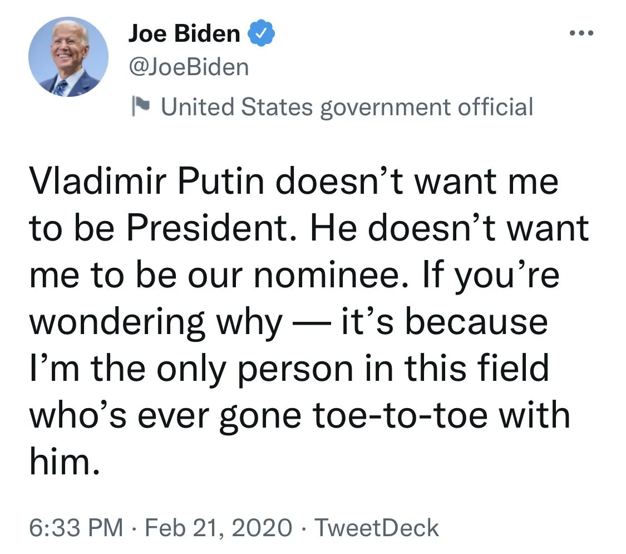Image resolution: width=626 pixels, height=554 pixels.
Task: Click the "United States government official" label
Action: [347, 106]
